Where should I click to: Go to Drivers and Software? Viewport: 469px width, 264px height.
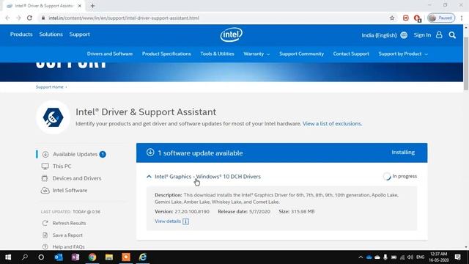pos(110,54)
